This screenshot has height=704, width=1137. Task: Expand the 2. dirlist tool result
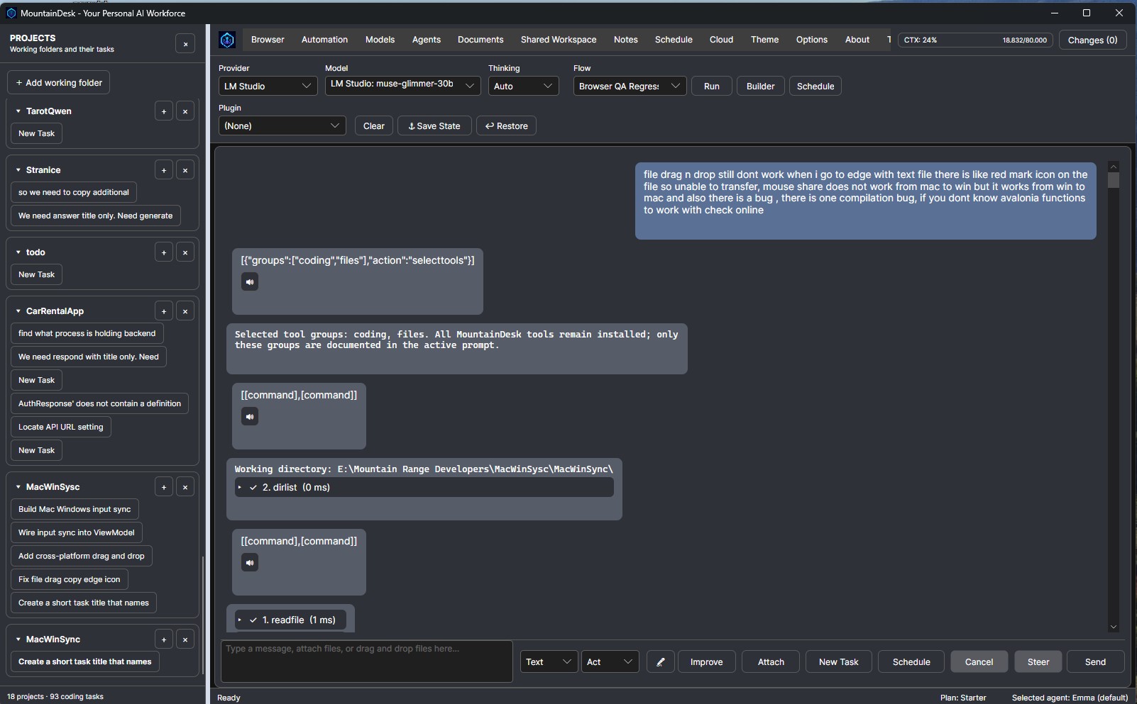(240, 488)
